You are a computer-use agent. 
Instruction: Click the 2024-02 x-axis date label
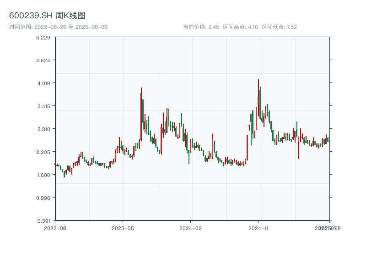pyautogui.click(x=190, y=228)
